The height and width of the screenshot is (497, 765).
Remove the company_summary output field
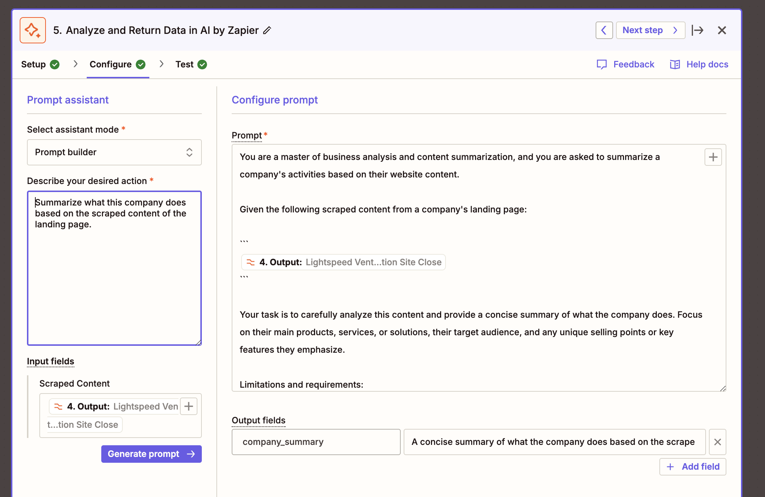pos(717,442)
